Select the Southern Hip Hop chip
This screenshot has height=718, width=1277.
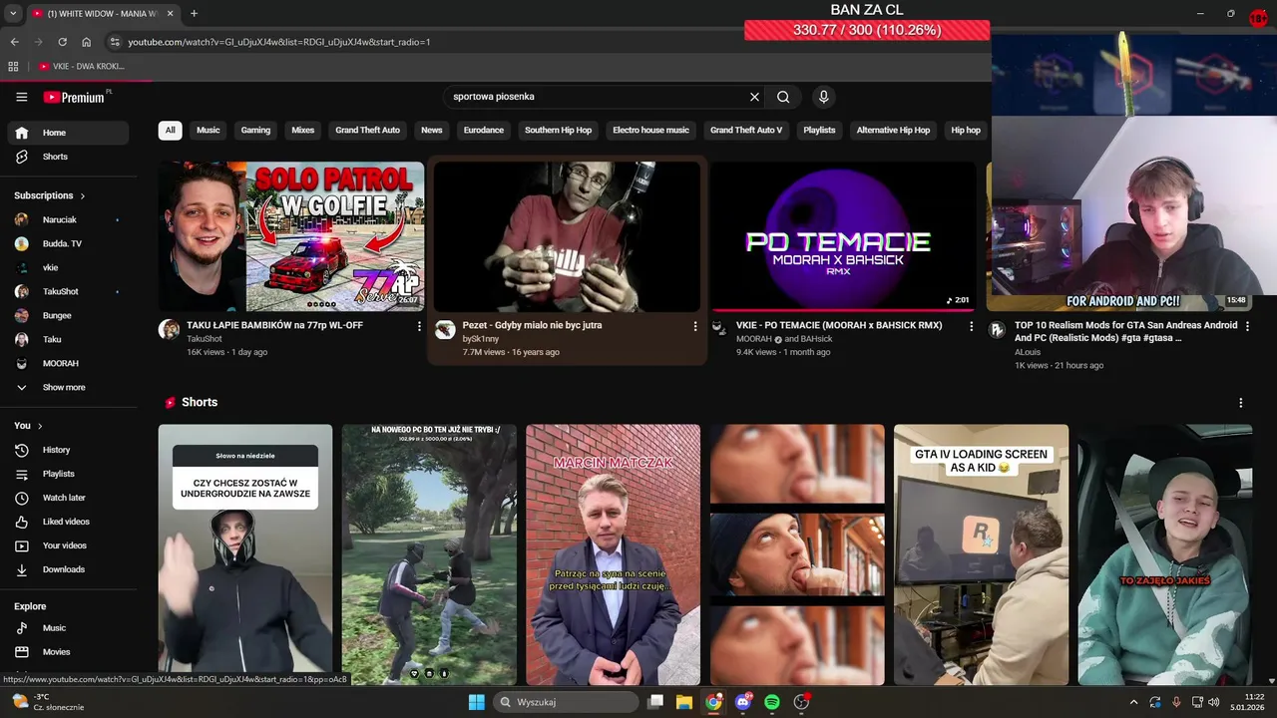[558, 130]
